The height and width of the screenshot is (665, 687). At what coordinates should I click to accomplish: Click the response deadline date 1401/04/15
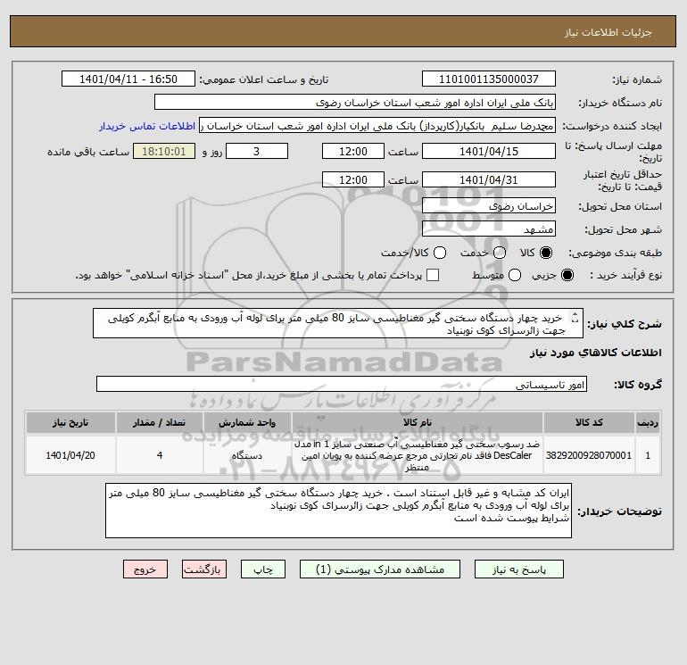tap(489, 151)
